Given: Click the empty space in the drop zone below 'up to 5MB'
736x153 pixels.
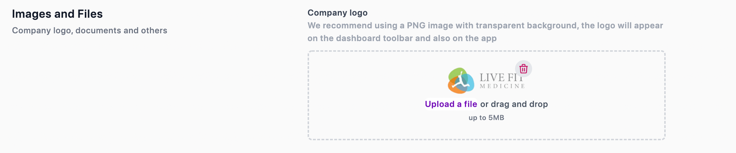Looking at the screenshot, I should coord(487,131).
